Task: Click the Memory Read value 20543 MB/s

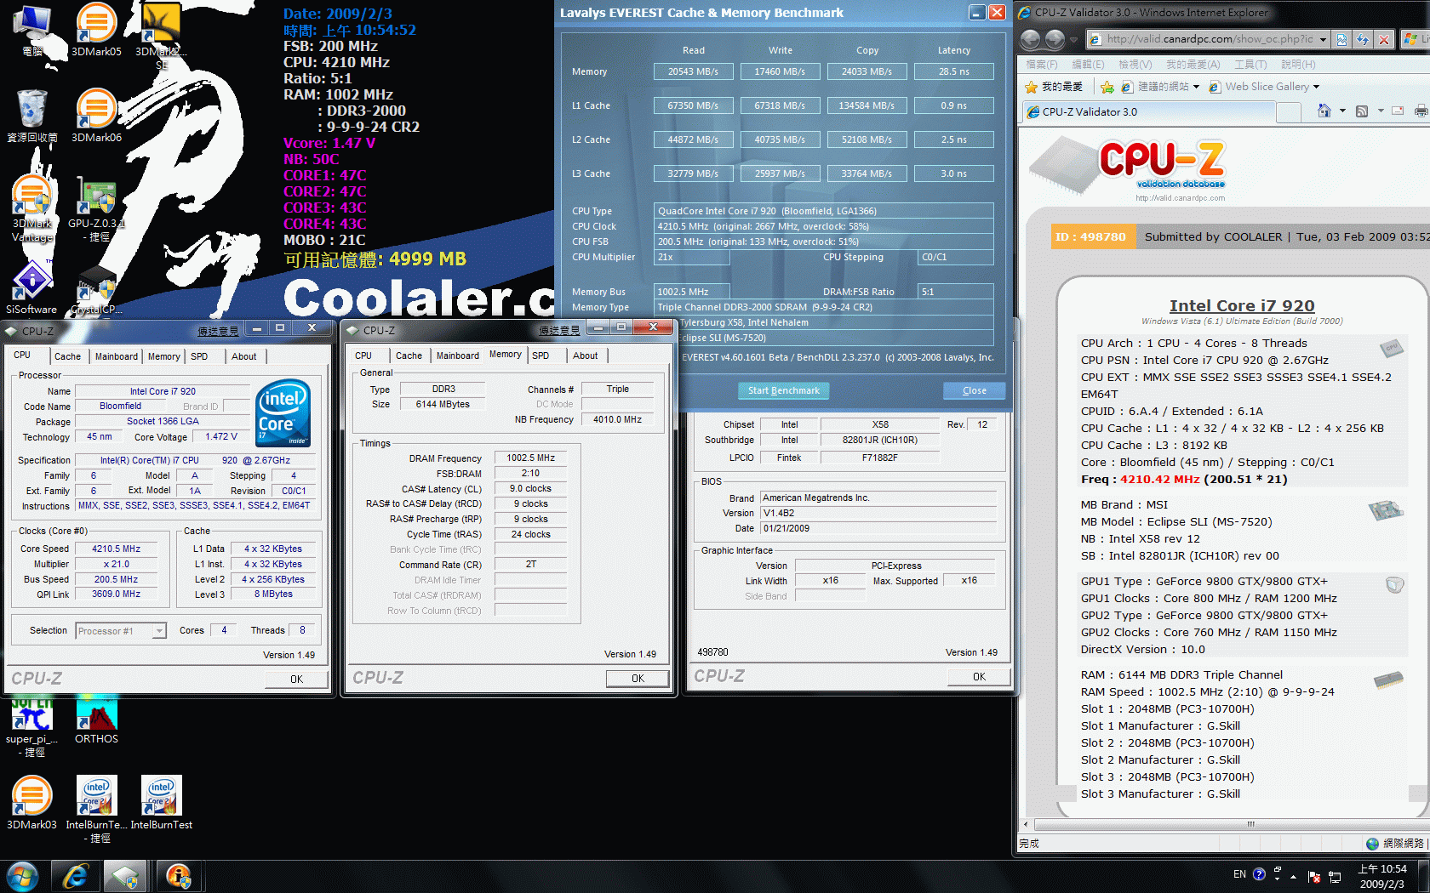Action: [693, 71]
